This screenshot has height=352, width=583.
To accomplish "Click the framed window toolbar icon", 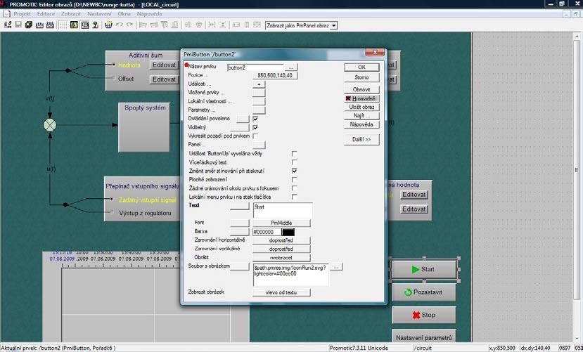I will [x=85, y=25].
